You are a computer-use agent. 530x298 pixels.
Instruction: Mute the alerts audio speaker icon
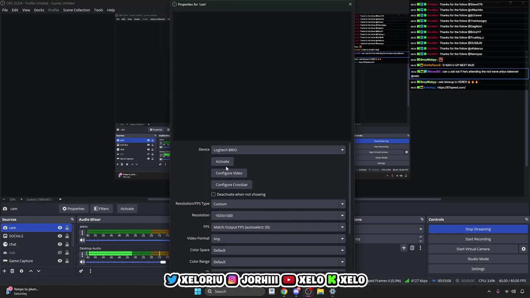[x=82, y=240]
